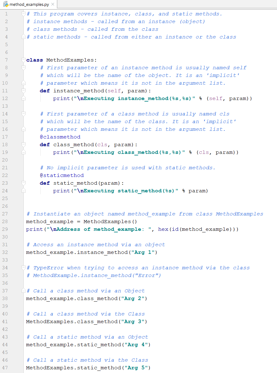Collapse the comment block starting at line 8
Screen dimensions: 277x373
coord(23,67)
